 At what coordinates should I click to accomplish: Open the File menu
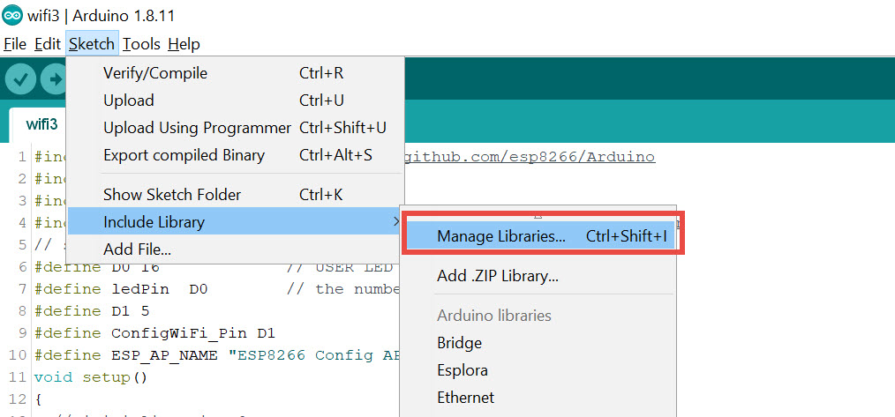click(x=15, y=44)
